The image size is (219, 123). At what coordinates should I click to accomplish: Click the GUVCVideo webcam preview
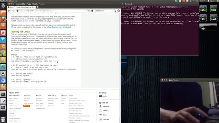click(x=190, y=102)
